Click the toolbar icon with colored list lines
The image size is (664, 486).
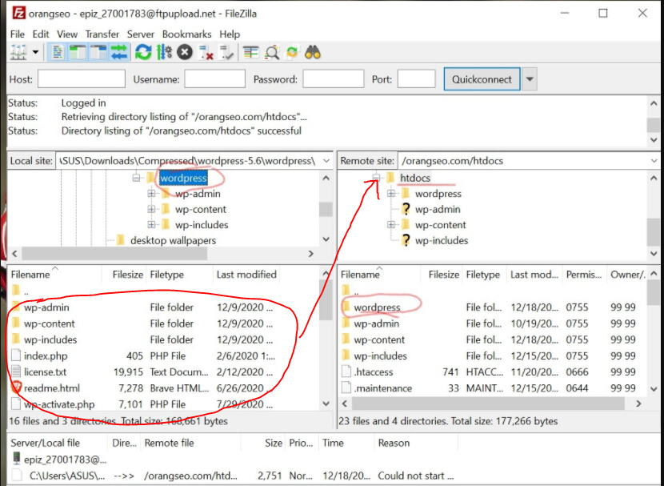tap(250, 53)
